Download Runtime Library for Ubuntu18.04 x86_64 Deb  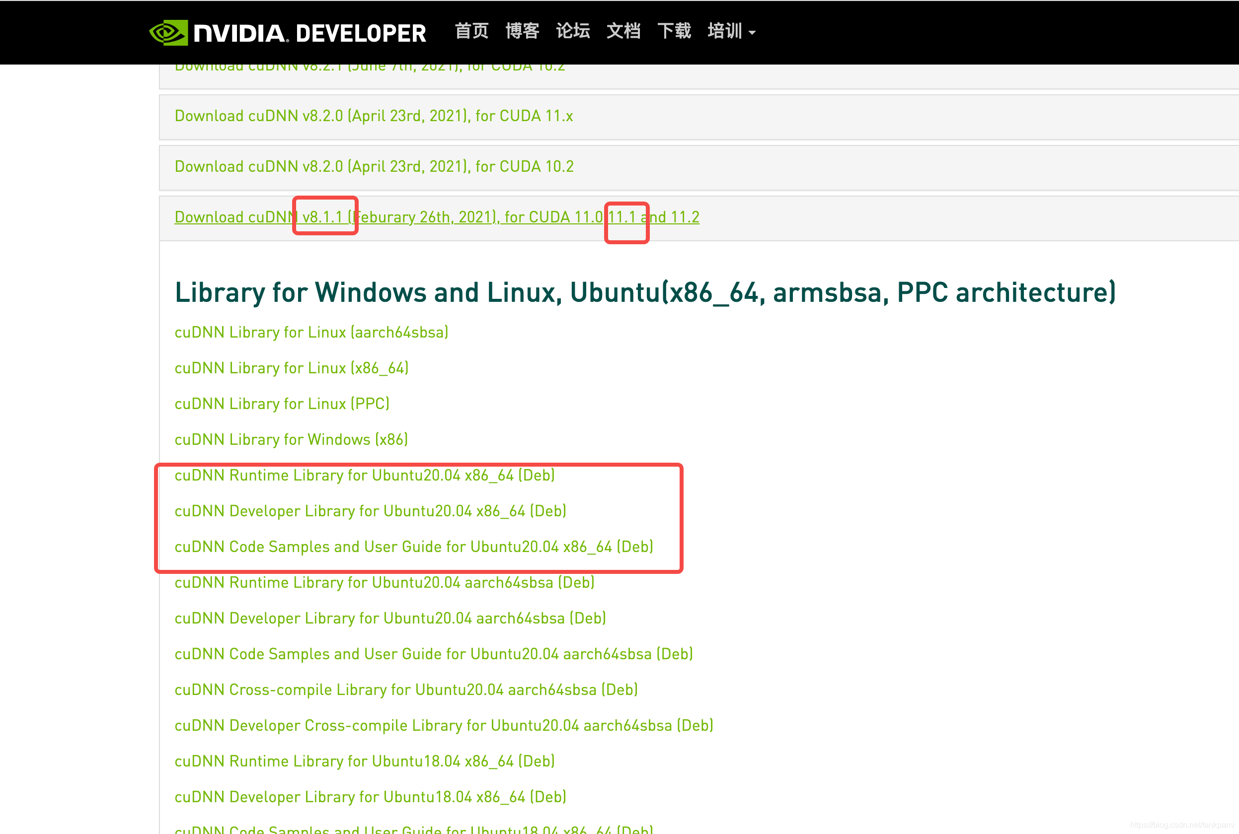click(365, 761)
